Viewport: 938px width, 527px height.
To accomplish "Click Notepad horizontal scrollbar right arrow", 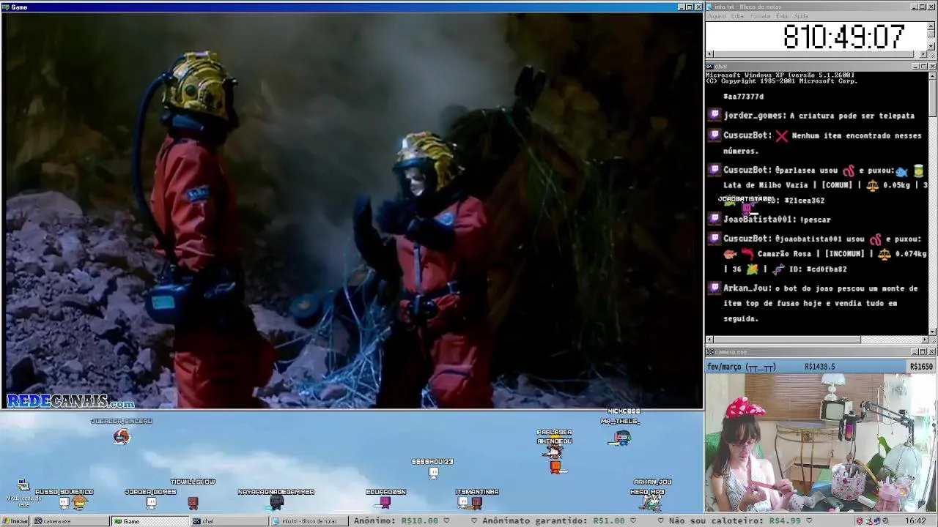I will pyautogui.click(x=923, y=54).
